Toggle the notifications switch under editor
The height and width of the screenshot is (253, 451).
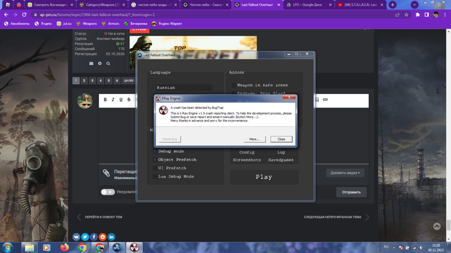108,192
